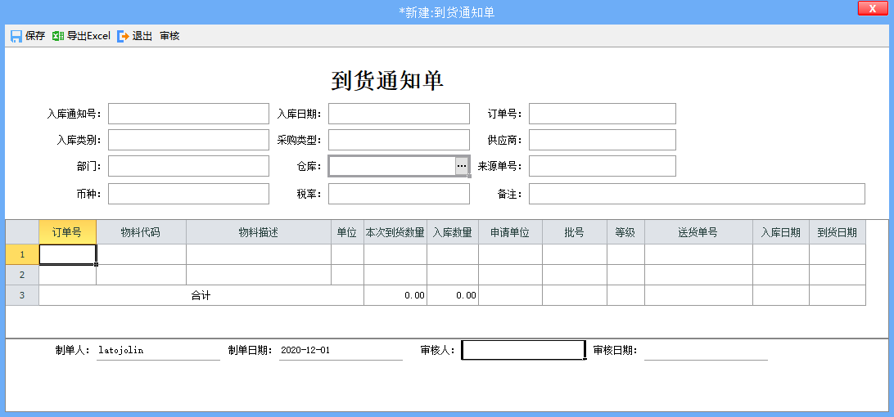894x417 pixels.
Task: Click into the 入库类别 field
Action: (x=188, y=140)
